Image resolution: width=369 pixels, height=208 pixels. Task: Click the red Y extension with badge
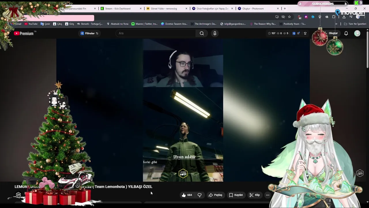(300, 17)
